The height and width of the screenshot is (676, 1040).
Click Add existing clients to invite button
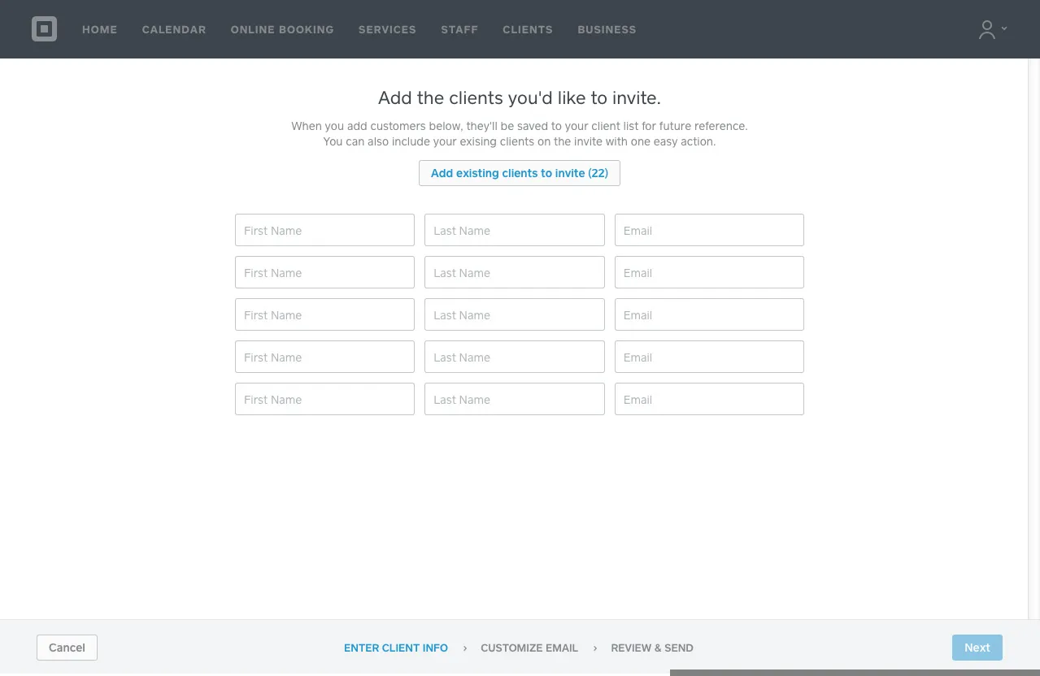[x=520, y=173]
